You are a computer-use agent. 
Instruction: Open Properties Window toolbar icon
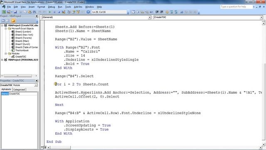click(74, 12)
